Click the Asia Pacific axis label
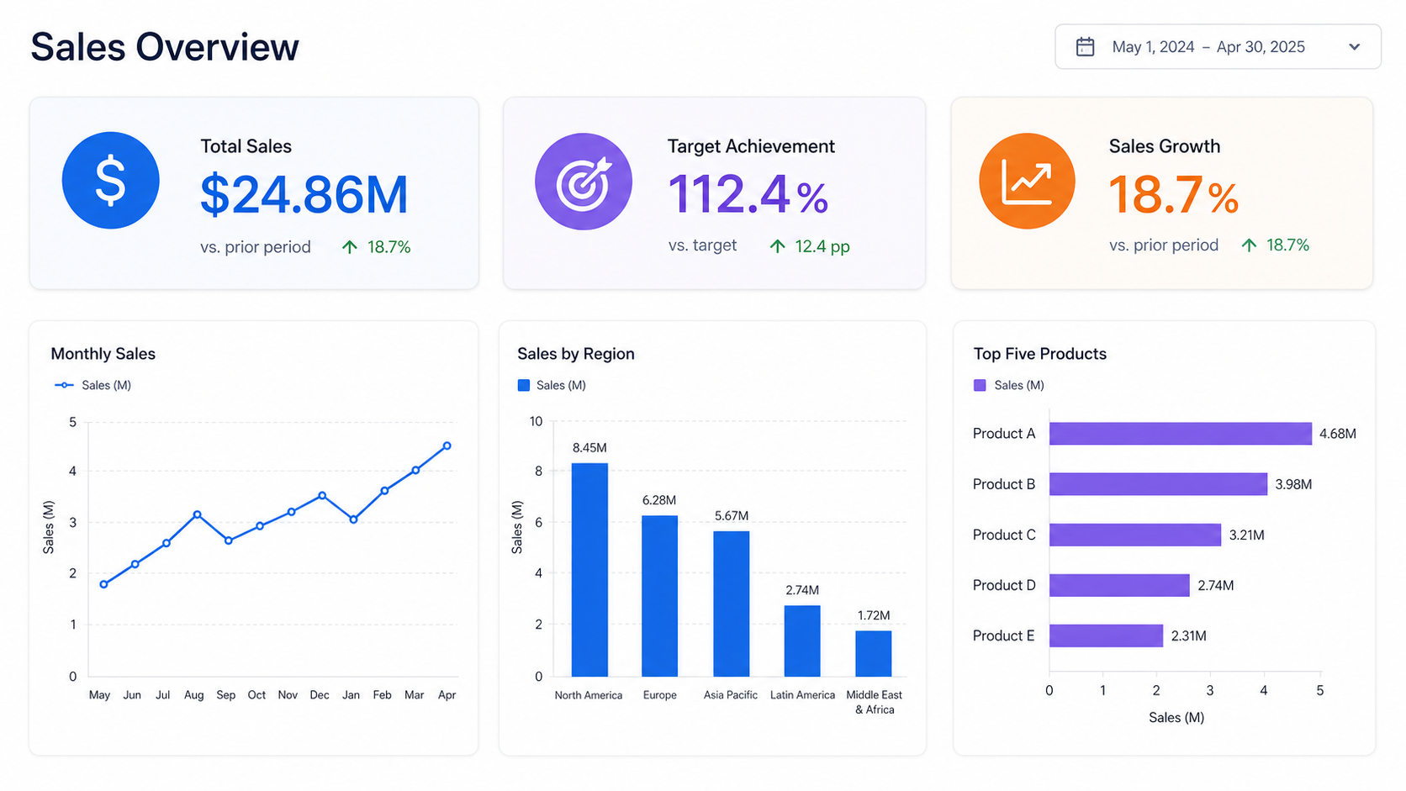This screenshot has height=791, width=1406. pyautogui.click(x=731, y=695)
